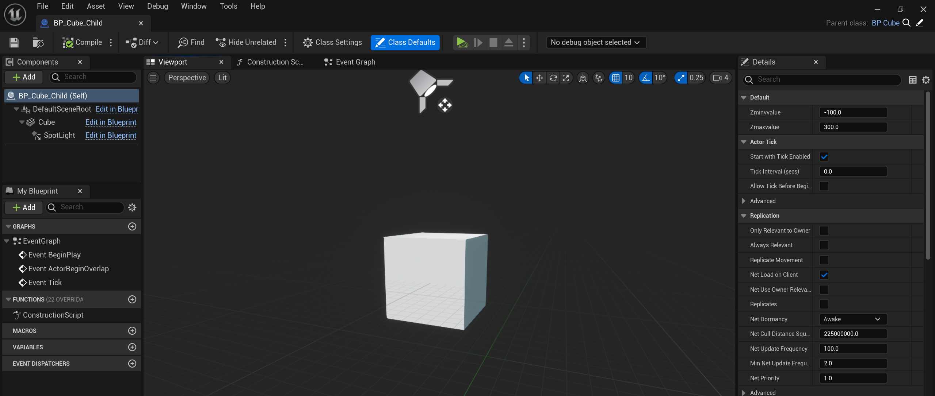The height and width of the screenshot is (396, 935).
Task: Open the File menu
Action: pyautogui.click(x=42, y=6)
